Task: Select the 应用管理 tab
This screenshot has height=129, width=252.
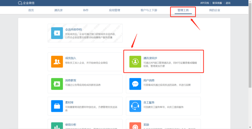Action: [114, 10]
